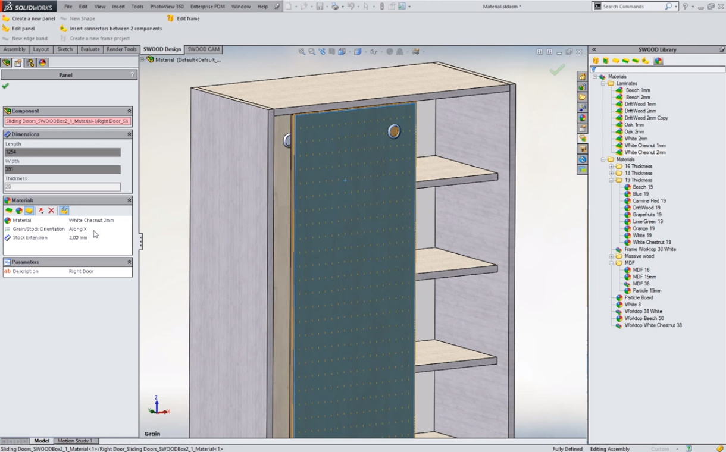726x452 pixels.
Task: Open the Insert menu
Action: [118, 7]
